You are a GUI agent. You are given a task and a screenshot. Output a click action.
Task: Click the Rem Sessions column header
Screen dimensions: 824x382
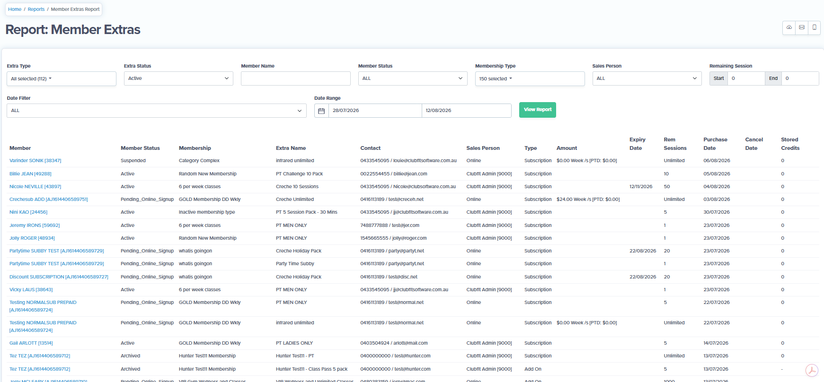coord(675,144)
